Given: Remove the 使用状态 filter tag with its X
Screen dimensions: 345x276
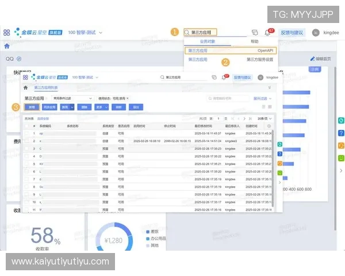Looking at the screenshot, I should [128, 98].
